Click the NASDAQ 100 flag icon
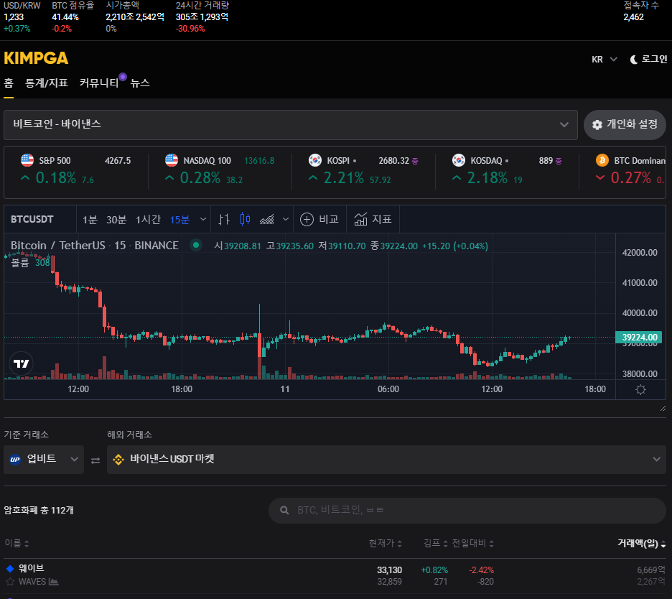 coord(172,160)
